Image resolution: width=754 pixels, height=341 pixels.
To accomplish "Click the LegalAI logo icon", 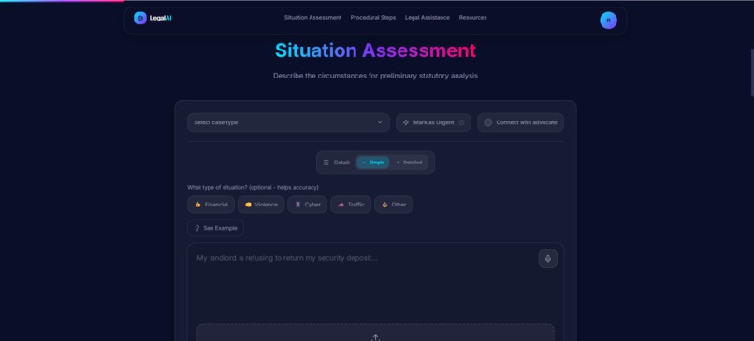I will tap(140, 19).
